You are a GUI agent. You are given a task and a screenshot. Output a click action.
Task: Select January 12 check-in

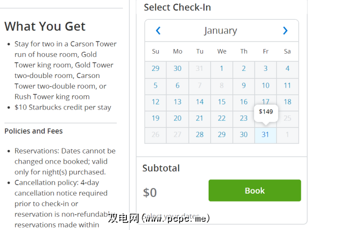point(155,102)
